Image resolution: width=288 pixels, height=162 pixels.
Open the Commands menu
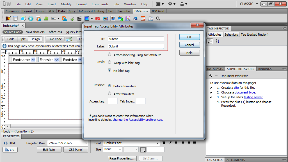point(100,4)
